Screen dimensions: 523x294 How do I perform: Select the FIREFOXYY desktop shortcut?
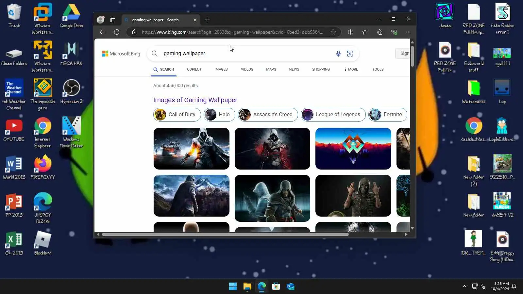tap(43, 167)
